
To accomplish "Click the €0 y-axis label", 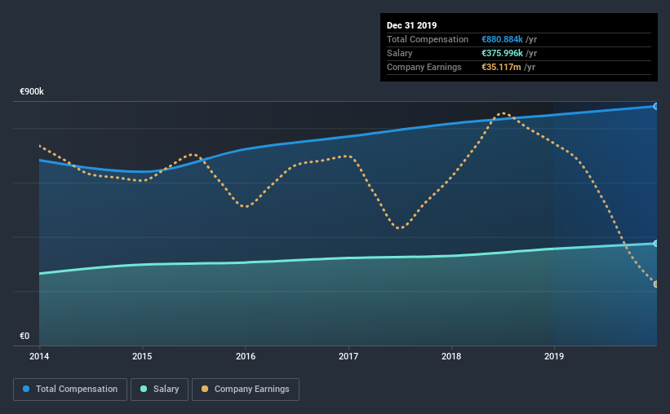I will pos(24,337).
